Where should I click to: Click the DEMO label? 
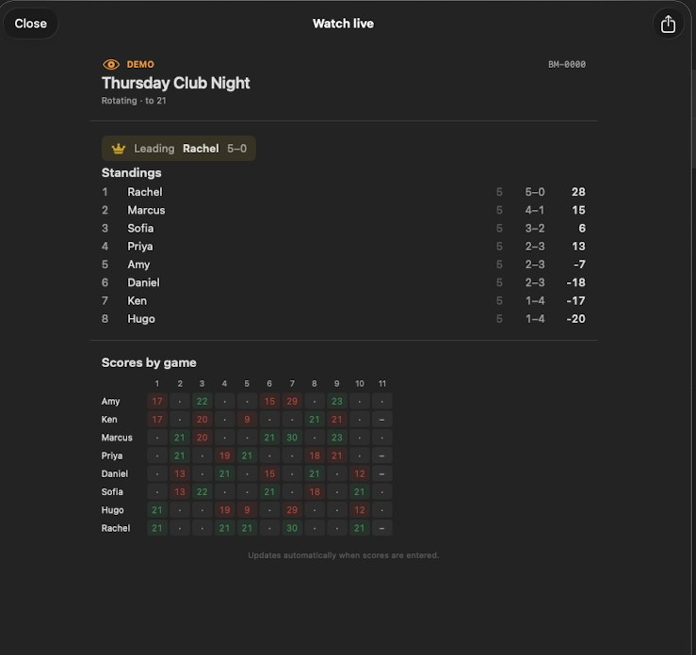(140, 65)
